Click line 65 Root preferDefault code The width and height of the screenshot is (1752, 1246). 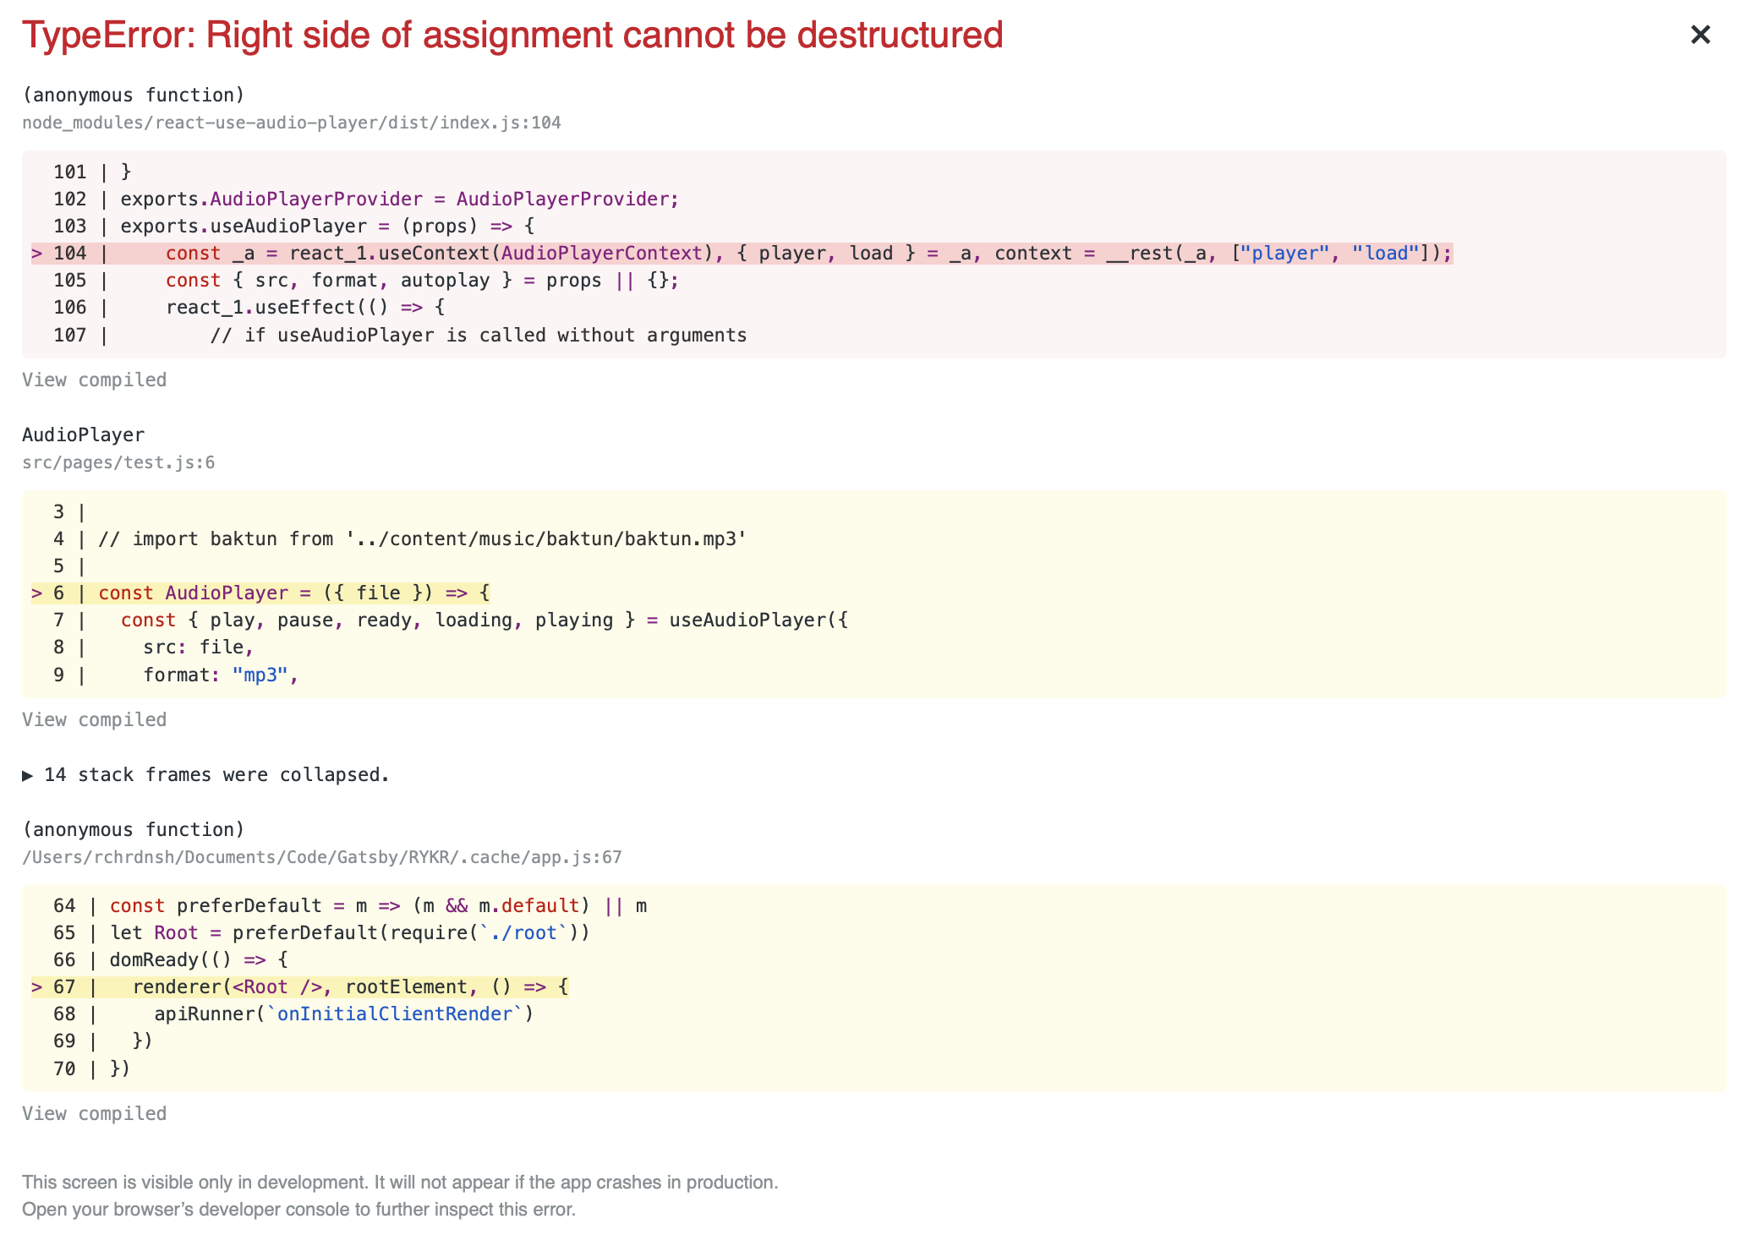[349, 932]
